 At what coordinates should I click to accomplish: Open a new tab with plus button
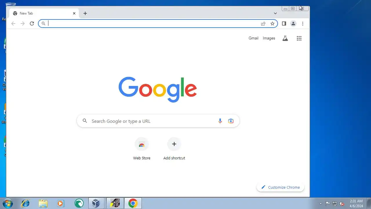pyautogui.click(x=85, y=13)
